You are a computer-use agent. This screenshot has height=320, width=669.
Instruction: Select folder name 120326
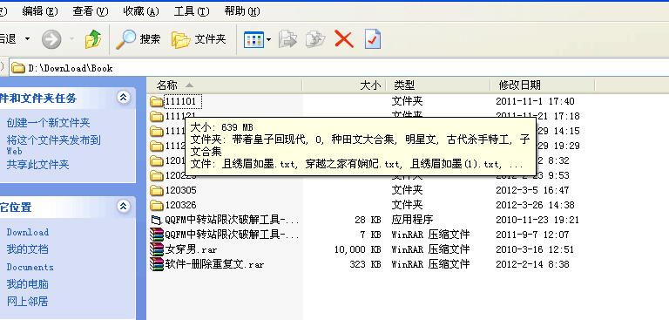[x=180, y=205]
